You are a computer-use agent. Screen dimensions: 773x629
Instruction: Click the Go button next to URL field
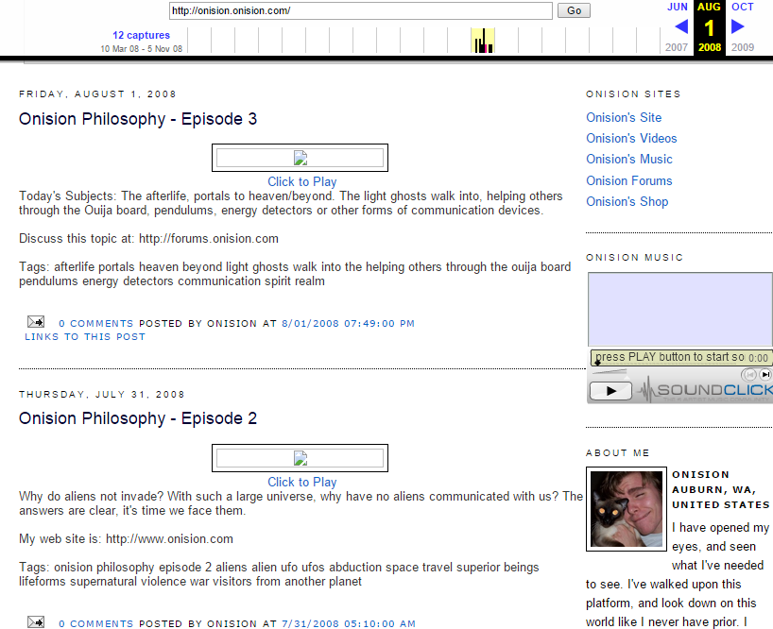(574, 10)
